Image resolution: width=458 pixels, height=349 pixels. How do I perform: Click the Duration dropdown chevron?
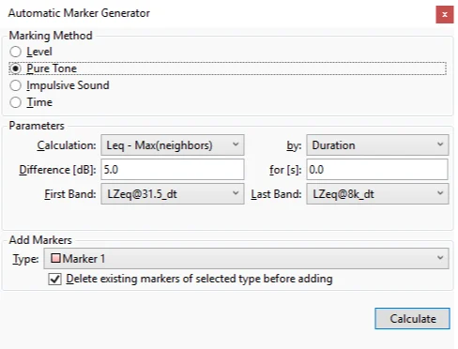440,144
